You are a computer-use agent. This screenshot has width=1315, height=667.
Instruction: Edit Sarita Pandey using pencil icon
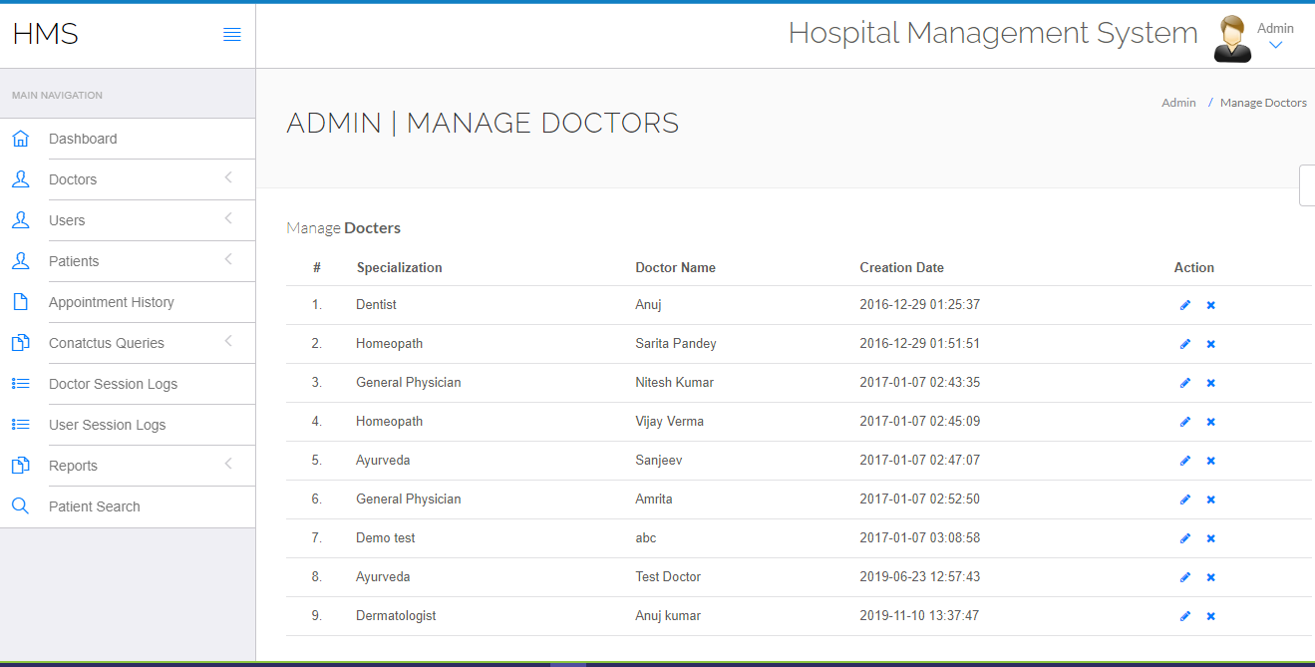pos(1185,344)
